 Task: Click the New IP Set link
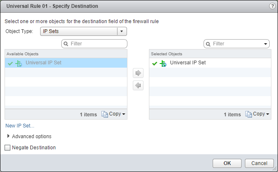coord(20,126)
